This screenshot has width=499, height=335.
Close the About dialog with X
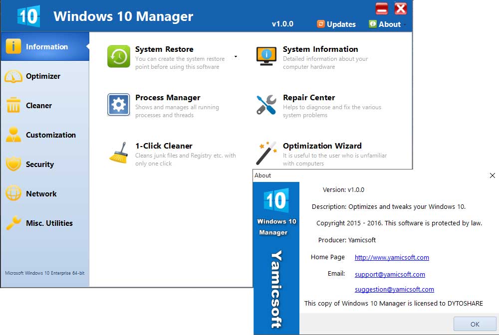tap(493, 175)
